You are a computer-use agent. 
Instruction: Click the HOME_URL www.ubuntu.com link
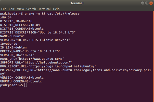point(41,59)
